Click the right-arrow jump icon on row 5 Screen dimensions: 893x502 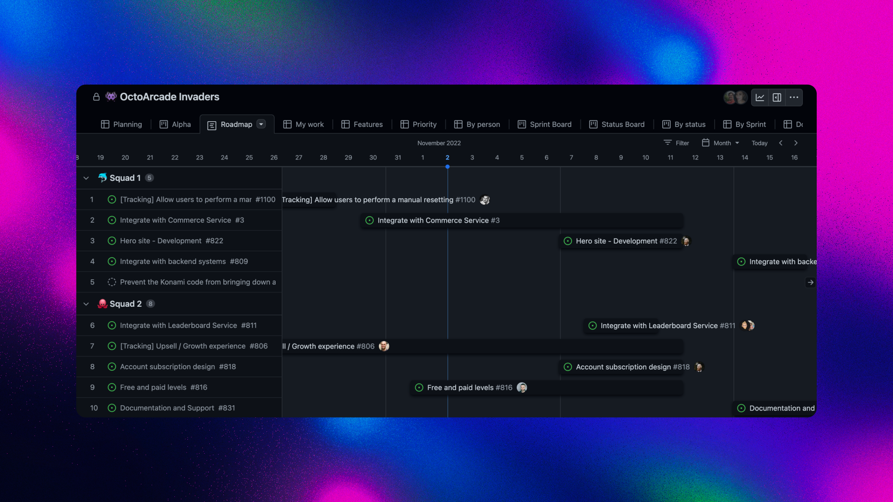pos(810,282)
